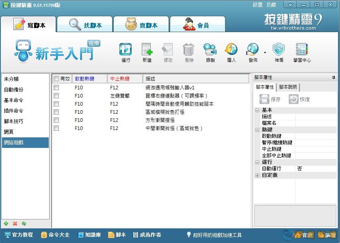Open the 命令大全 link

55,235
